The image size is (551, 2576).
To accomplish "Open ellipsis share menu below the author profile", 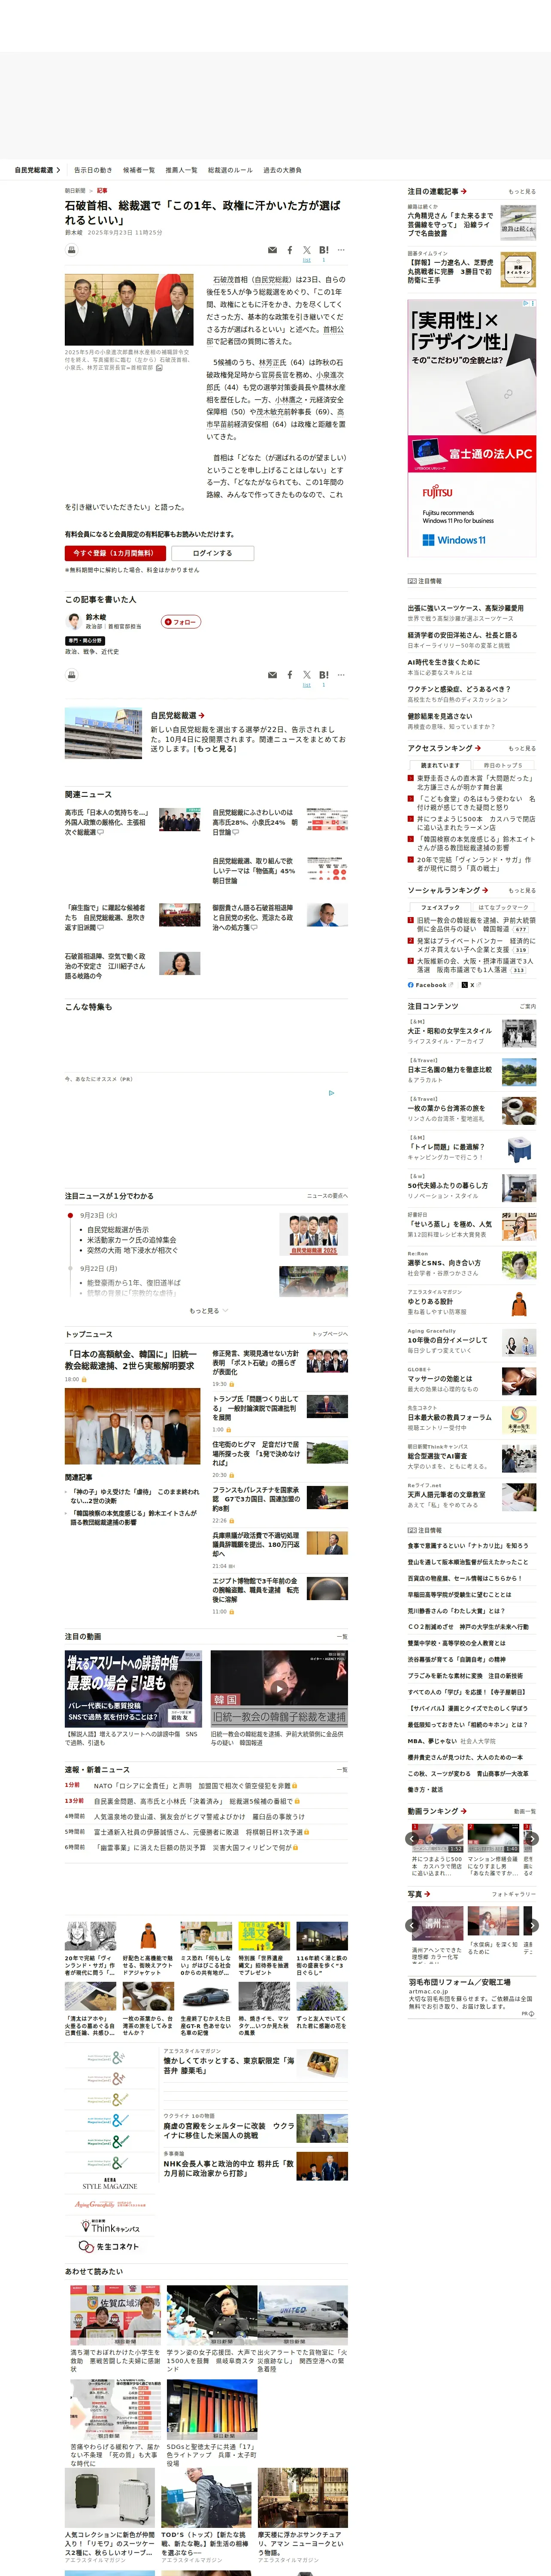I will coord(341,675).
